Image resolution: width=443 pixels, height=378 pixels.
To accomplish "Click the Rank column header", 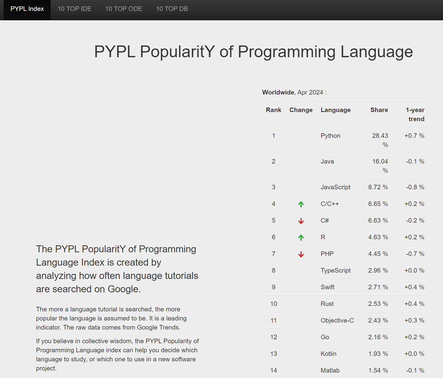I will pyautogui.click(x=273, y=110).
